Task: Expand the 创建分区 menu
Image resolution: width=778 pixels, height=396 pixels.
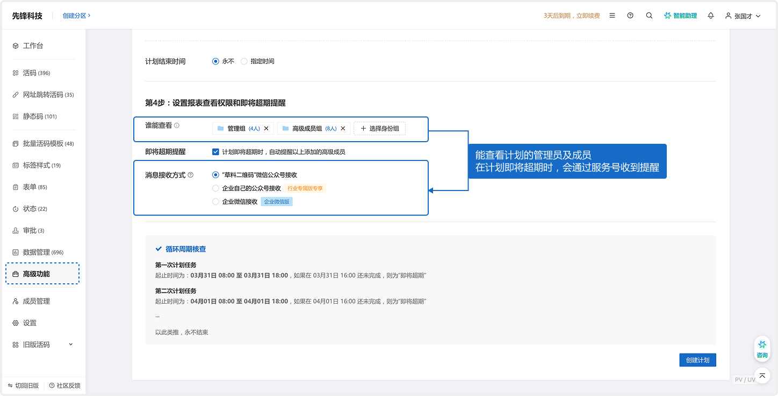Action: click(x=75, y=16)
